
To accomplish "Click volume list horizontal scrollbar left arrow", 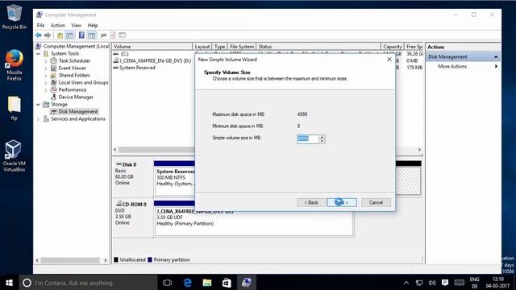I will pos(114,150).
